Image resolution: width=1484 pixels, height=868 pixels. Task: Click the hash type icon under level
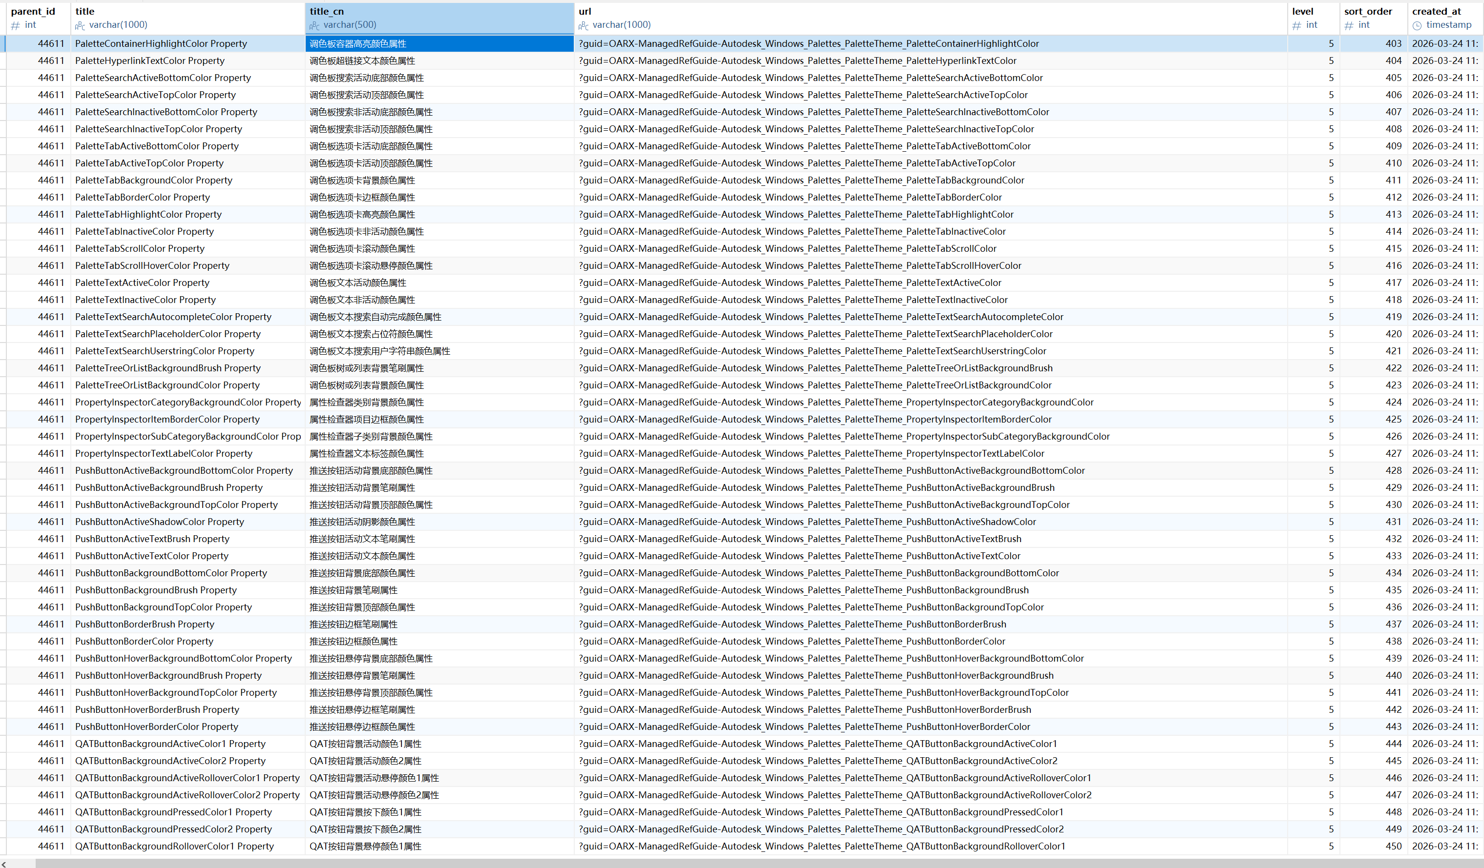1297,25
